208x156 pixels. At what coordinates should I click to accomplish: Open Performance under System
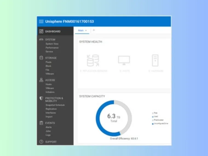click(52, 48)
